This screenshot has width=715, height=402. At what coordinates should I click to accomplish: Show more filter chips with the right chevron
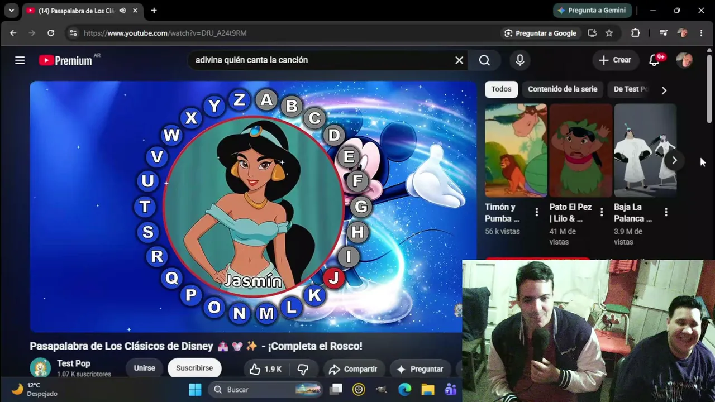[664, 90]
